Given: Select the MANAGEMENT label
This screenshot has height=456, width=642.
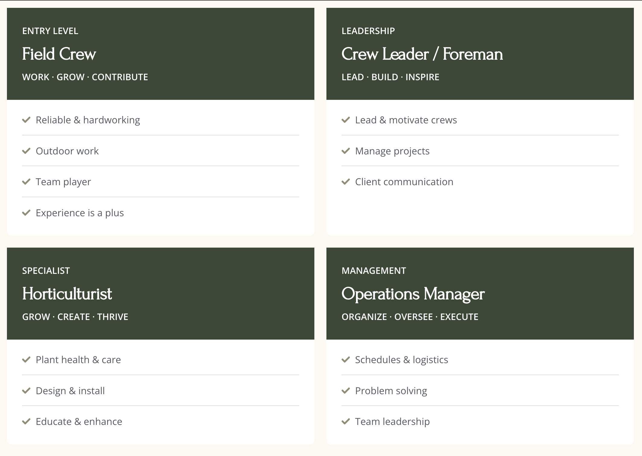Looking at the screenshot, I should tap(374, 271).
